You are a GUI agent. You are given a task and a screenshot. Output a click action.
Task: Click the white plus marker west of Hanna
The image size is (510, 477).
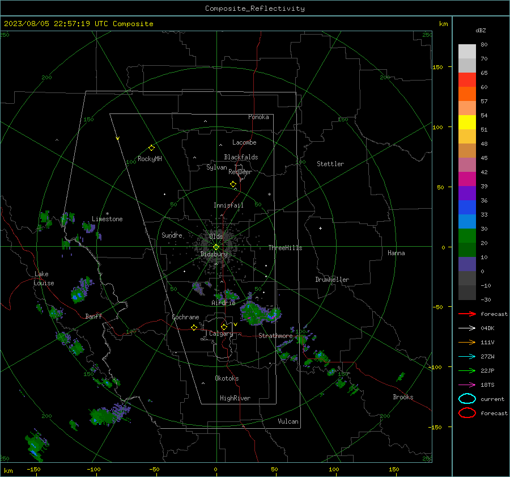pyautogui.click(x=320, y=228)
